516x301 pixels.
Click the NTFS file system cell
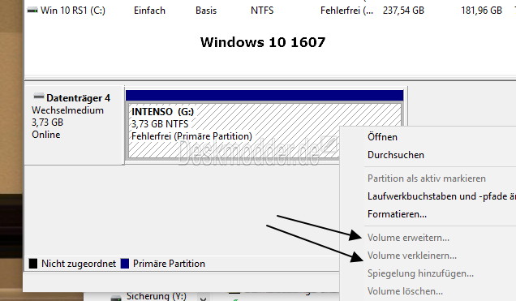(x=262, y=11)
